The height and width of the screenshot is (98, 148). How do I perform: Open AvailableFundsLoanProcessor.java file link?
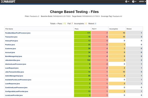pyautogui.click(x=18, y=80)
